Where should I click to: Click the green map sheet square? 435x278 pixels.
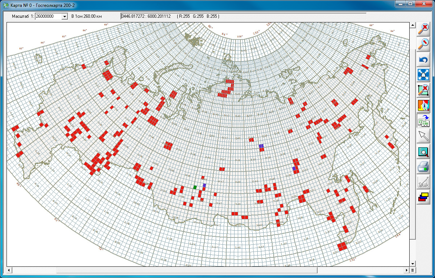[x=195, y=188]
